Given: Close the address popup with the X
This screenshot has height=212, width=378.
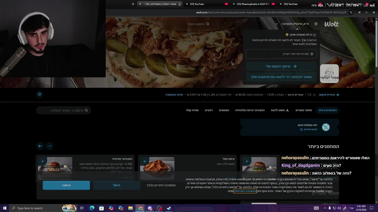Looking at the screenshot, I should (x=314, y=35).
